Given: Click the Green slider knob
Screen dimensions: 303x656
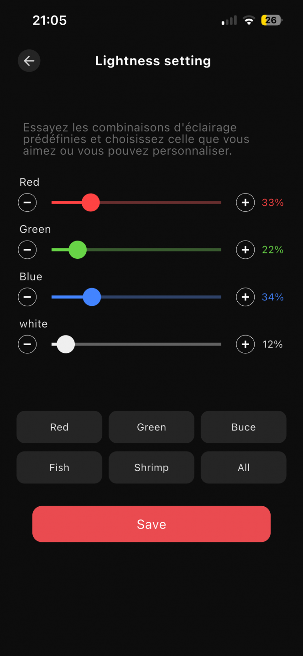Looking at the screenshot, I should (78, 250).
